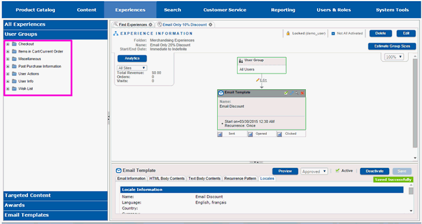422x224 pixels.
Task: Close the Find Experiences tab
Action: click(151, 24)
